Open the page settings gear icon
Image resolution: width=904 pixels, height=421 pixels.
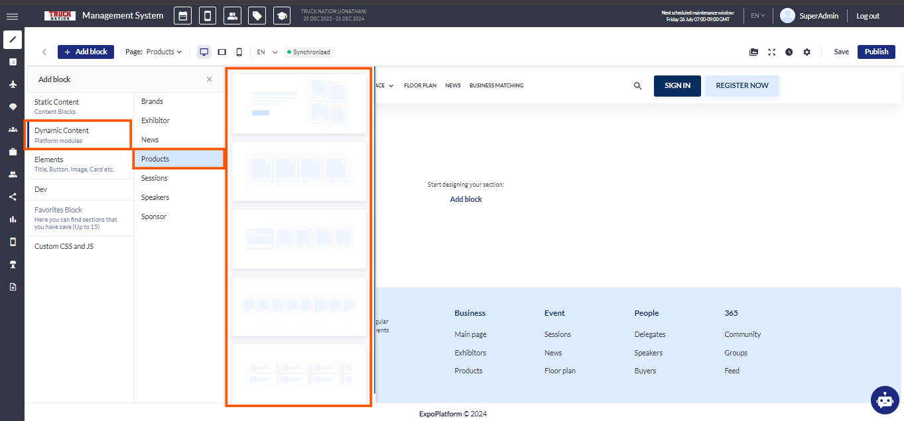[x=807, y=52]
